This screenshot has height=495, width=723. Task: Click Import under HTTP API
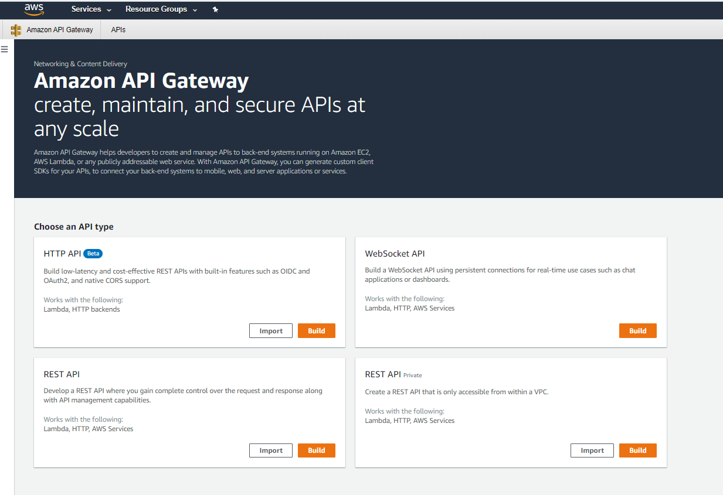(271, 331)
